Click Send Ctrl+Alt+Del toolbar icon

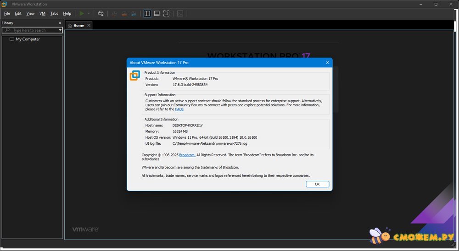point(101,14)
